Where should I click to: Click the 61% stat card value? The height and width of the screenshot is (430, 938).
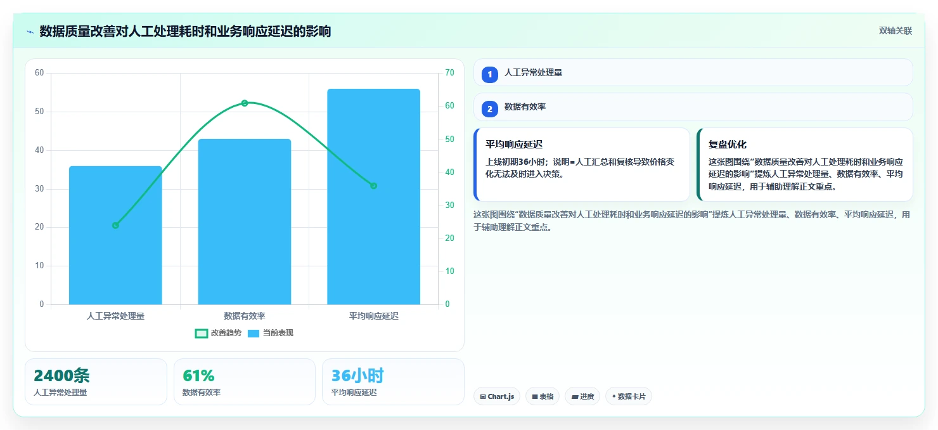[198, 375]
